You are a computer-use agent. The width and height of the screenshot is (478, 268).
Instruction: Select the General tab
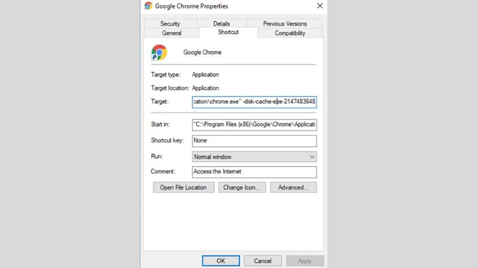click(x=171, y=33)
